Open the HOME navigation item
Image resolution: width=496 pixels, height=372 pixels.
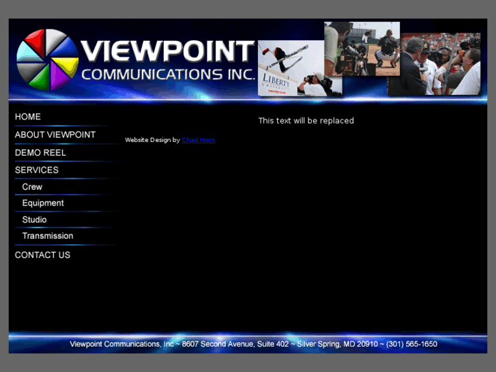point(28,117)
